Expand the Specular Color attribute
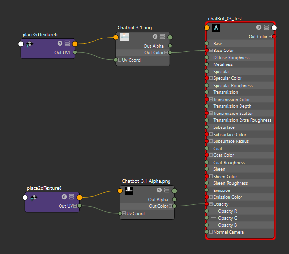Viewport: 289px width, 254px height. 211,78
